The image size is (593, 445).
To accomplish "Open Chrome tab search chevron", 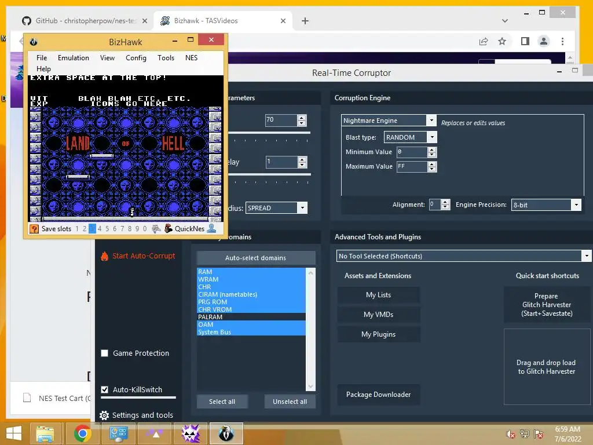I will 505,21.
